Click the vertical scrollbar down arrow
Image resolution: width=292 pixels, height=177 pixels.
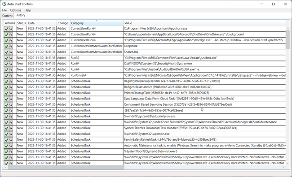(288, 163)
